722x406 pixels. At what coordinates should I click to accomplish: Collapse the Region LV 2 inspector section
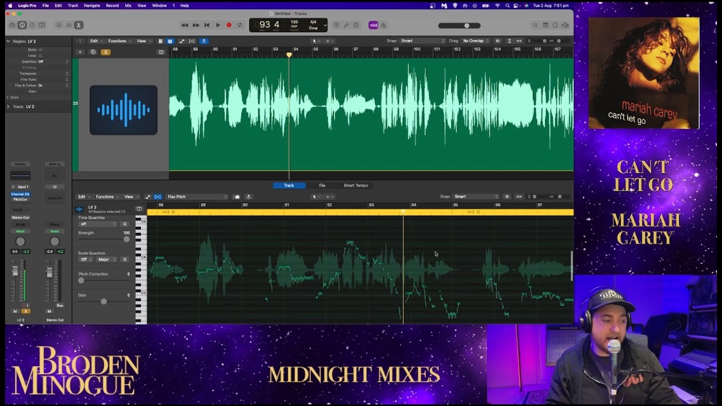coord(8,41)
